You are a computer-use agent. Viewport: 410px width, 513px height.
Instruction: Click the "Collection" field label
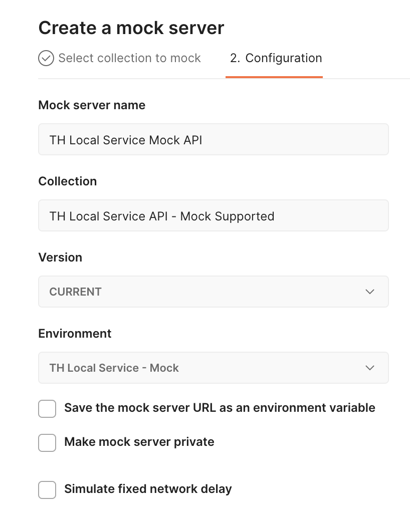click(x=68, y=181)
